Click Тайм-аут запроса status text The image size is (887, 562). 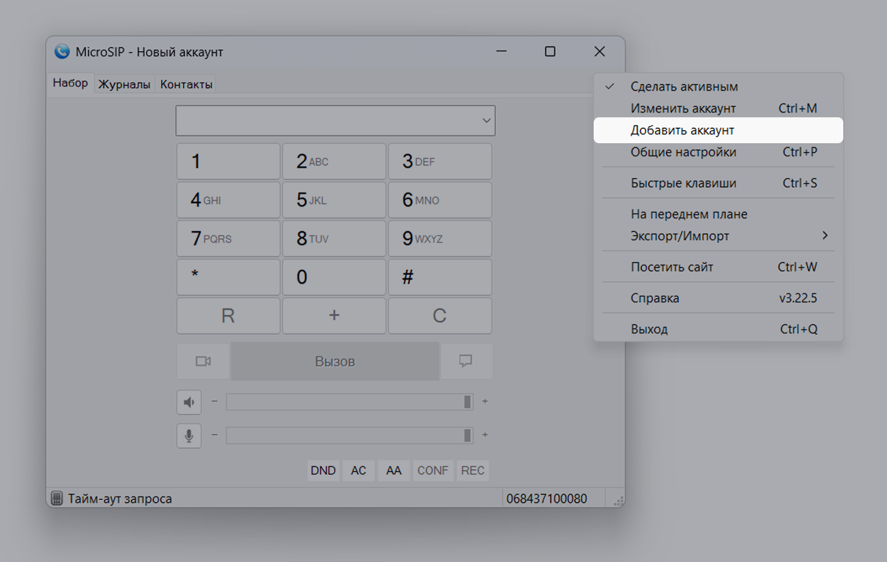pyautogui.click(x=120, y=499)
